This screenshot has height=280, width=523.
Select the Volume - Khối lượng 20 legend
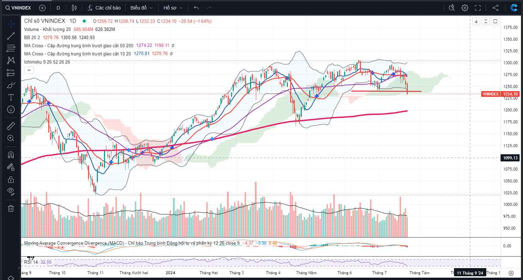[47, 29]
